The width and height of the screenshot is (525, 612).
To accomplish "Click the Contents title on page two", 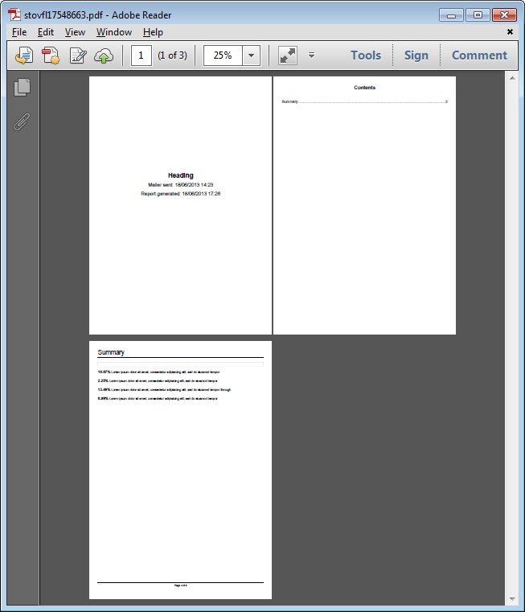I will pyautogui.click(x=364, y=88).
